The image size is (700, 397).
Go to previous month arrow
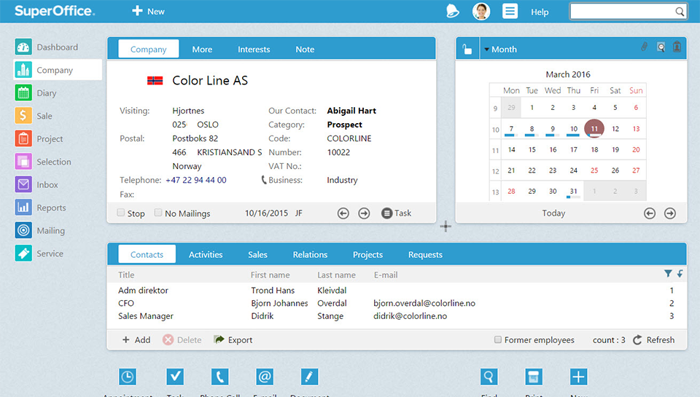point(650,213)
